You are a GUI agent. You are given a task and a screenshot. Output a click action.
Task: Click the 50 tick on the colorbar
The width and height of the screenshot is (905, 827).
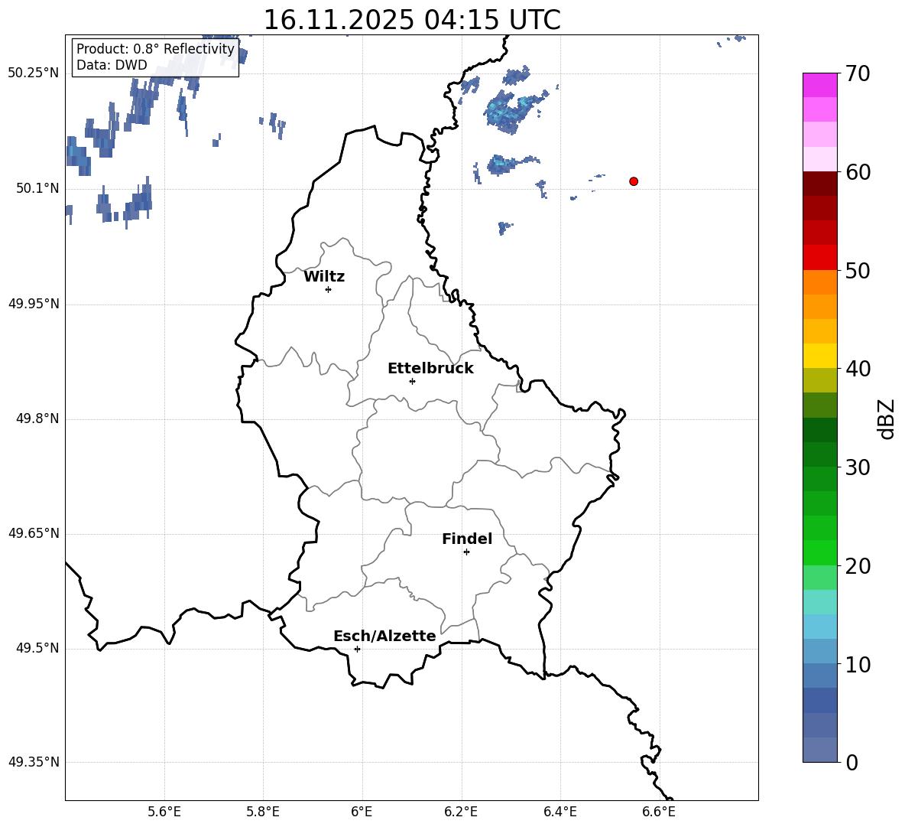click(x=858, y=271)
